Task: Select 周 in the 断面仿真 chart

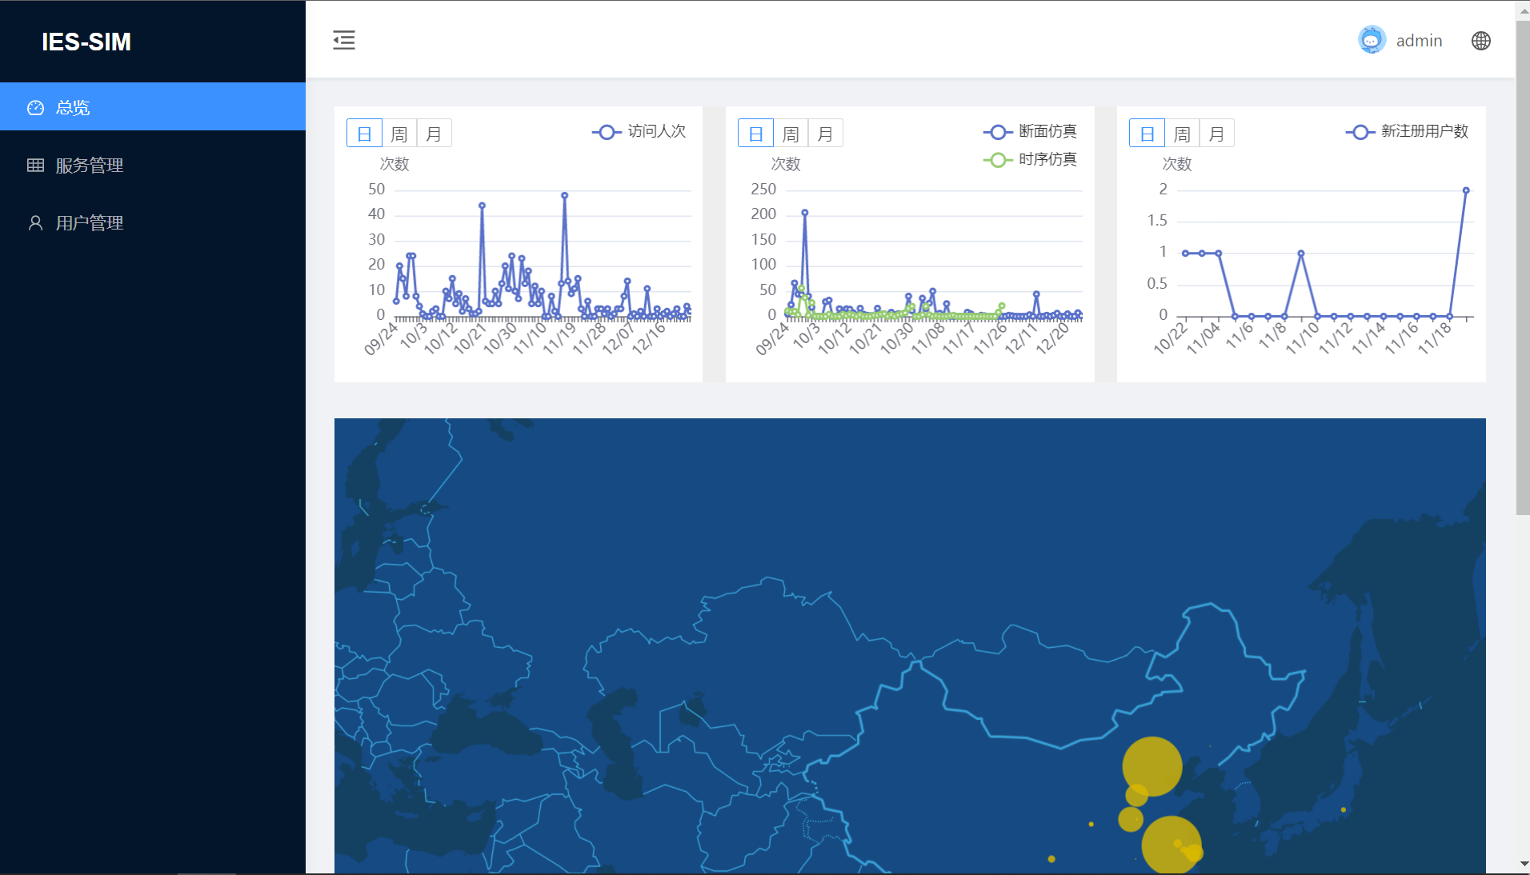Action: [791, 134]
